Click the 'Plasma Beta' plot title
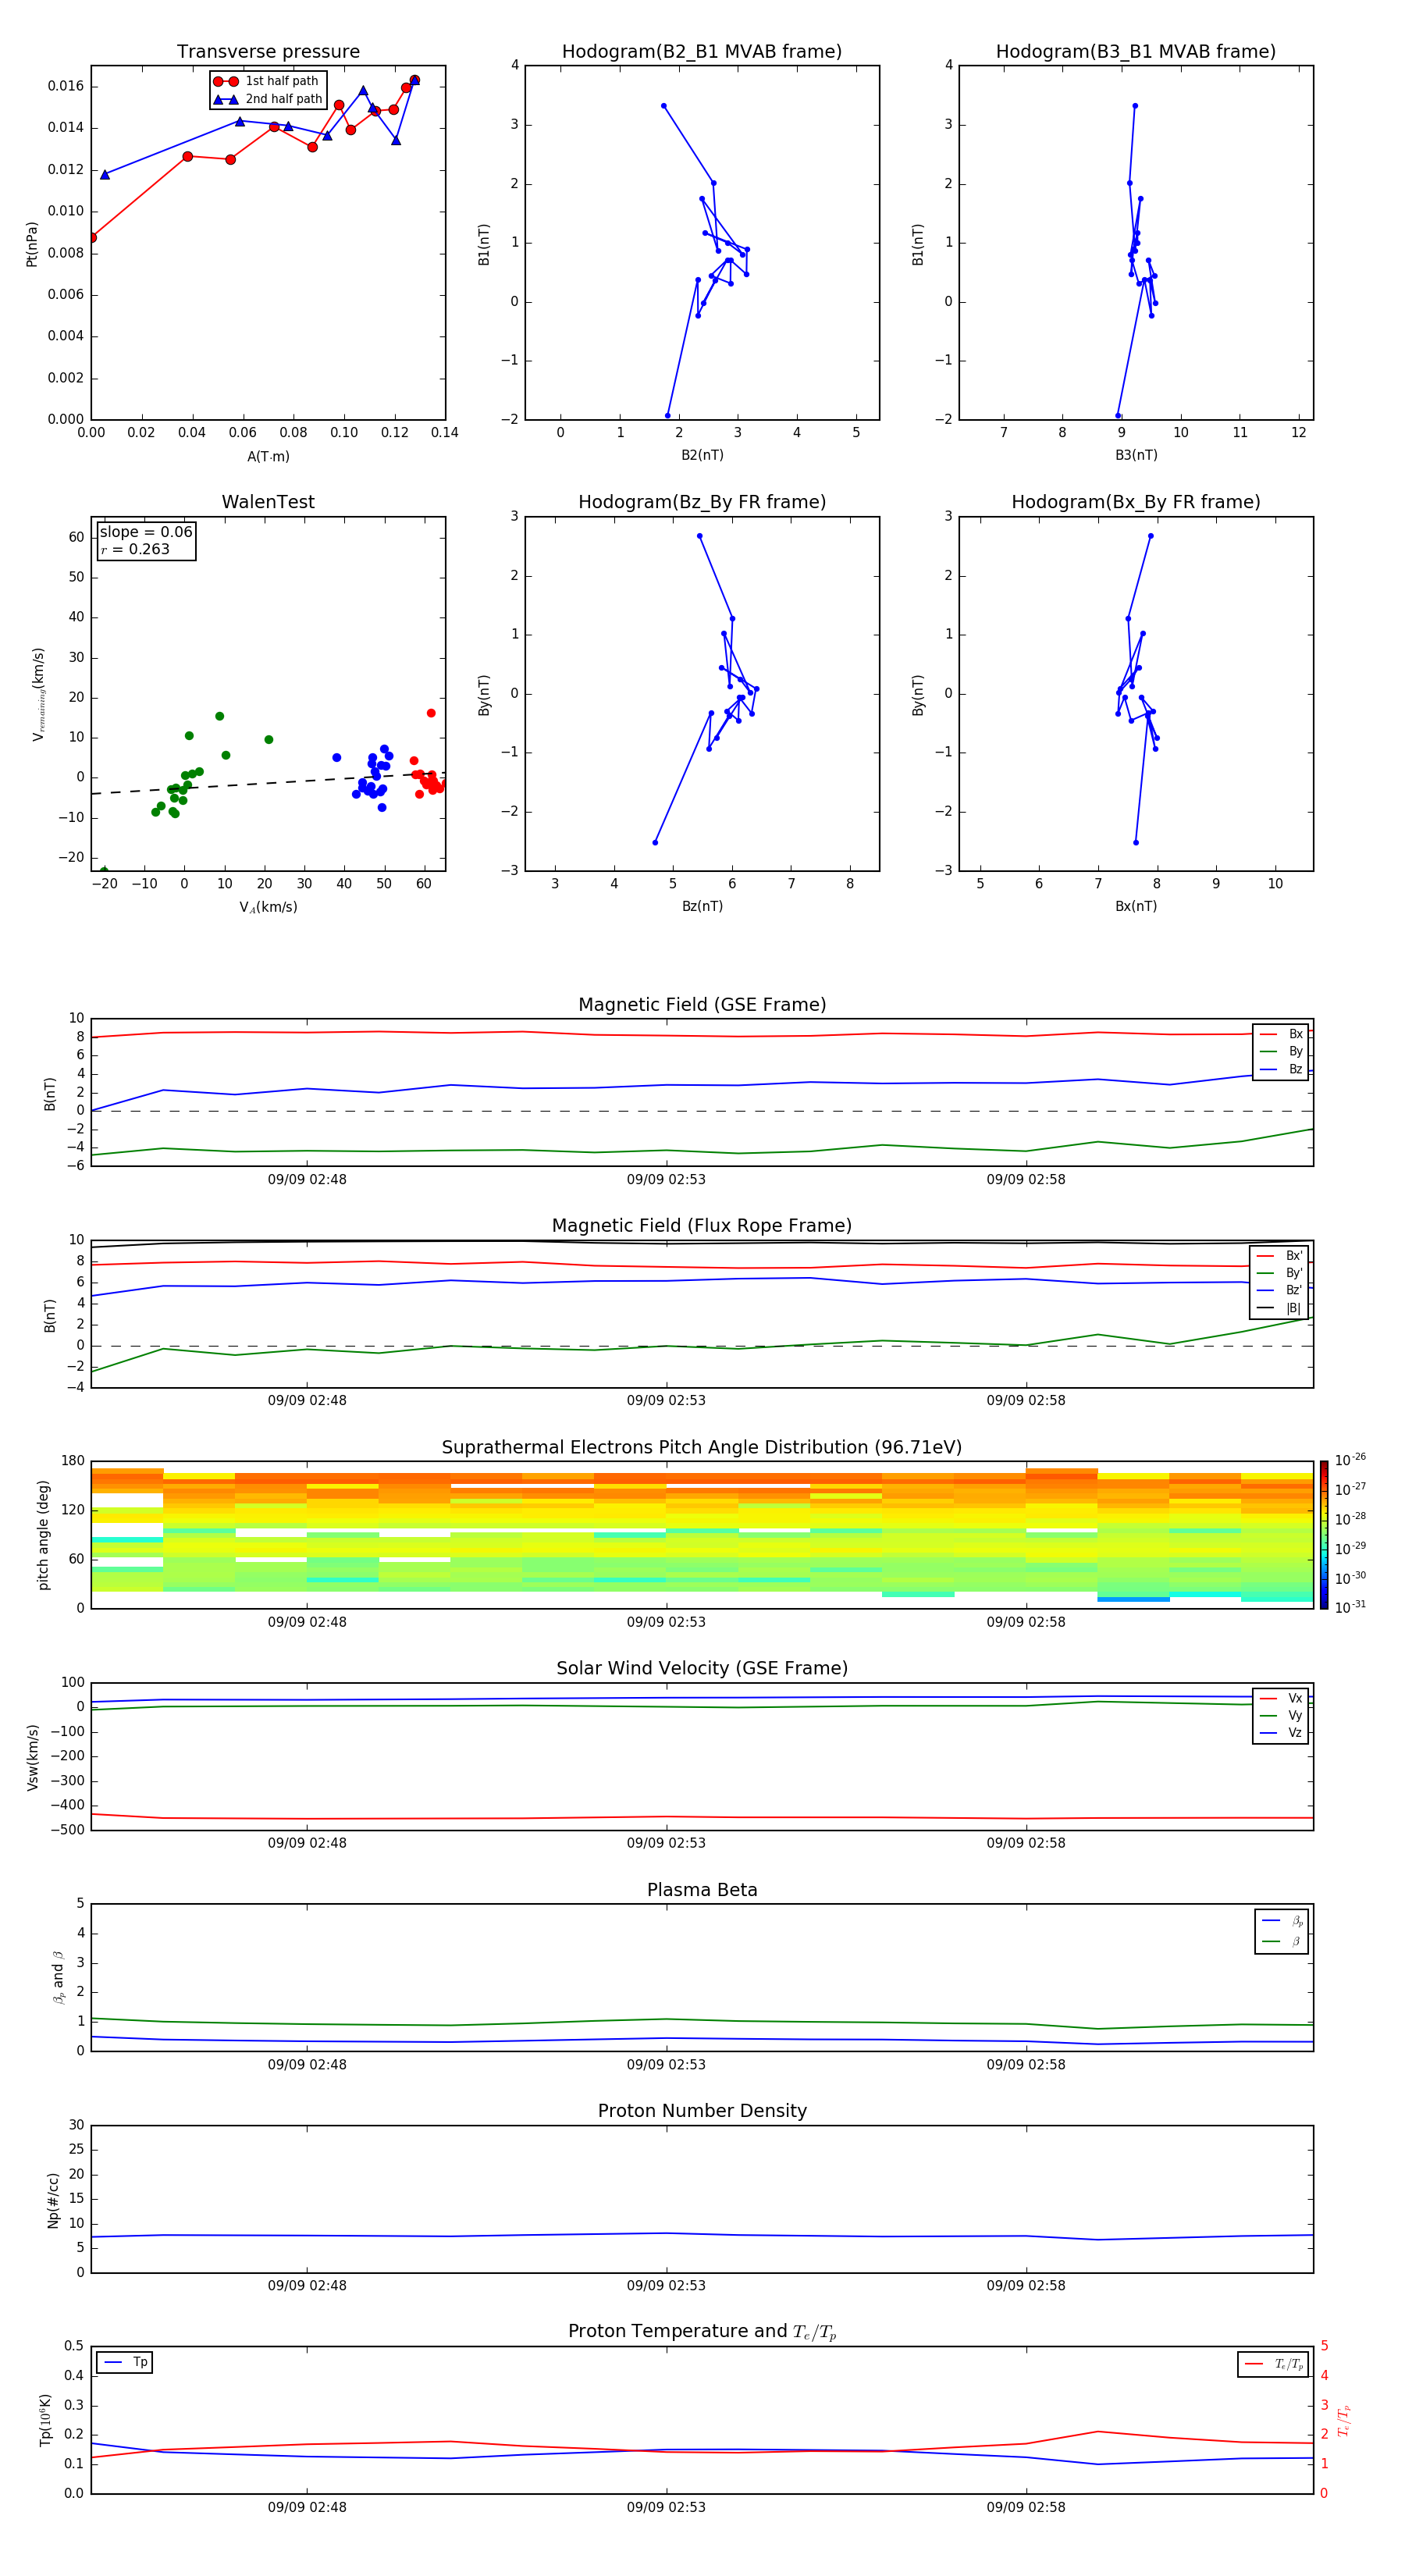Screen dimensions: 1405x2576 (702, 1891)
